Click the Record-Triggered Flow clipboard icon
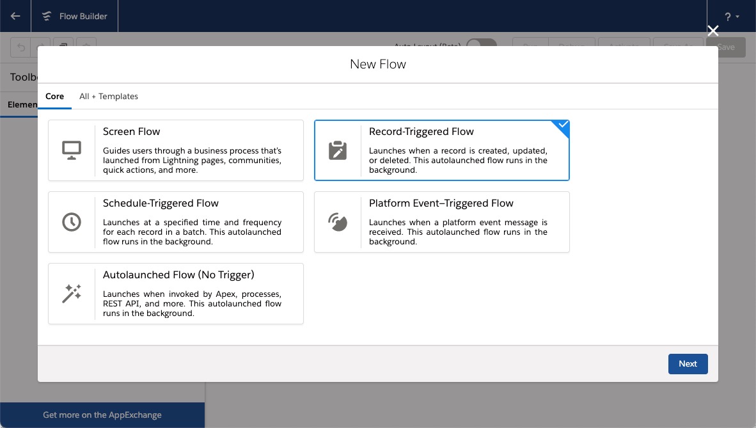 pos(338,150)
